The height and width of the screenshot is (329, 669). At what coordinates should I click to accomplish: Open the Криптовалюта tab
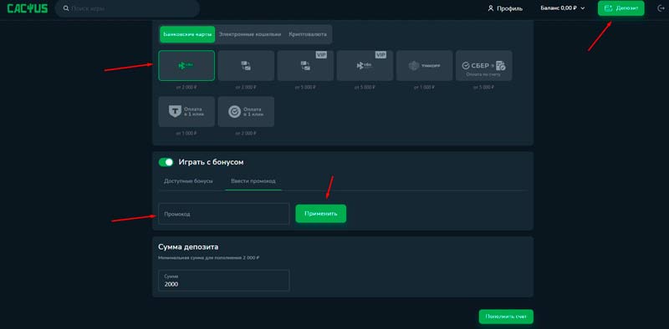(x=308, y=34)
